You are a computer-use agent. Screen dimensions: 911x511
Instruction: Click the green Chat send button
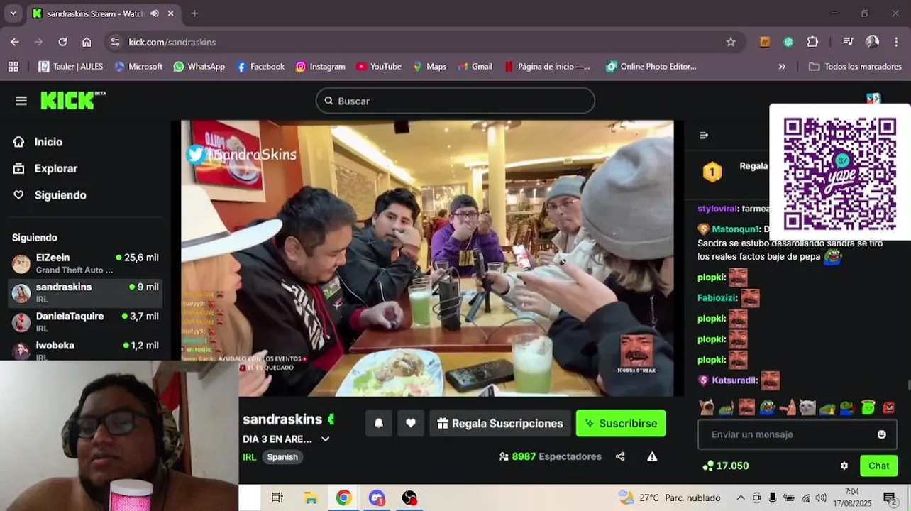[x=878, y=466]
